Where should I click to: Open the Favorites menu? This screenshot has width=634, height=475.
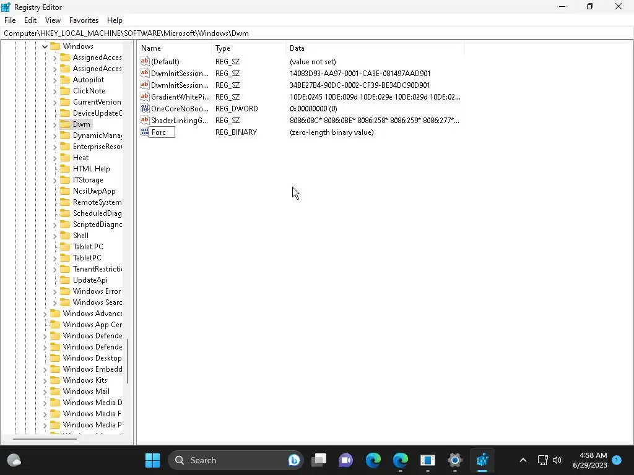(84, 20)
